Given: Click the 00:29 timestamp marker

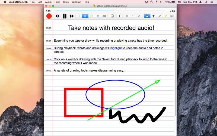Looking at the screenshot, I should click(49, 41).
